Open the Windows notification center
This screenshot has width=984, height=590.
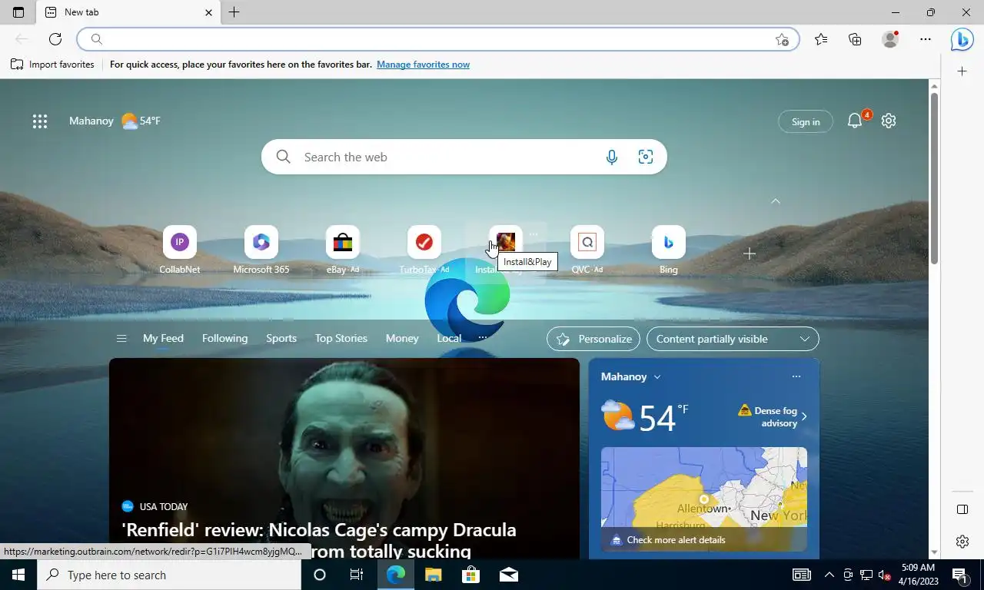point(960,575)
